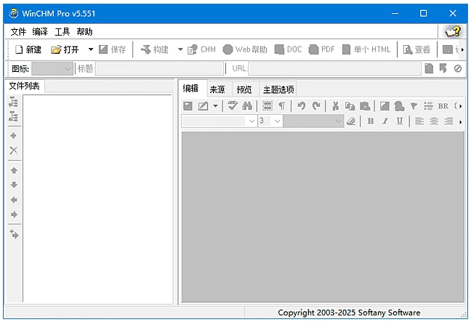The width and height of the screenshot is (471, 322).
Task: Open the 工具 menu
Action: [63, 32]
